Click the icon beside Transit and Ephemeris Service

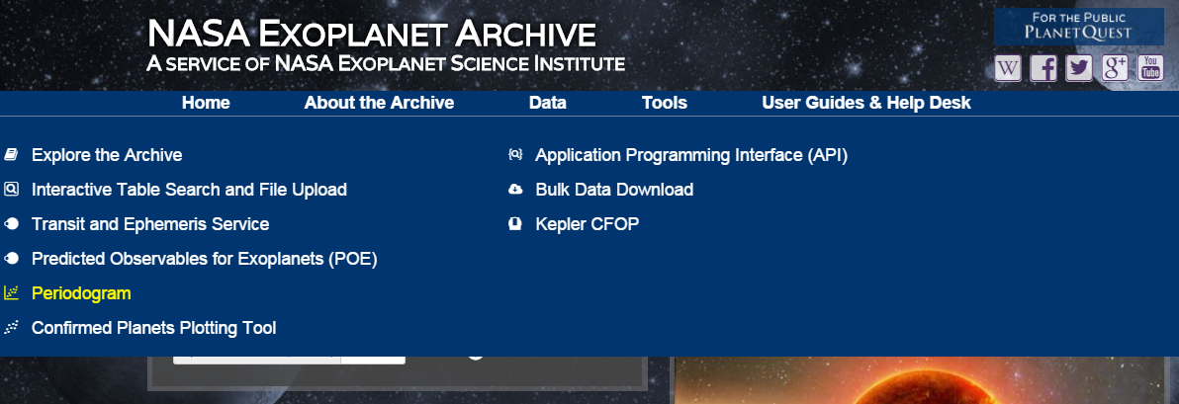click(11, 224)
